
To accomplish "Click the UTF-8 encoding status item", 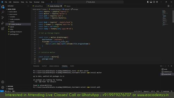I will pyautogui.click(x=153, y=91).
